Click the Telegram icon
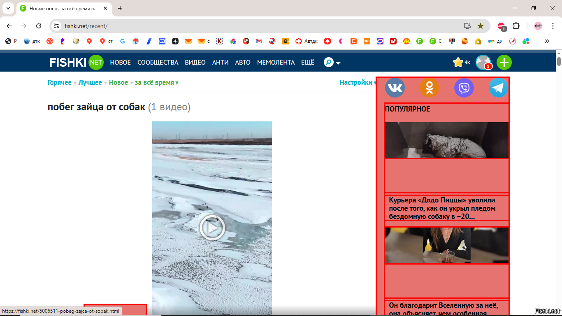562x316 pixels. click(498, 88)
